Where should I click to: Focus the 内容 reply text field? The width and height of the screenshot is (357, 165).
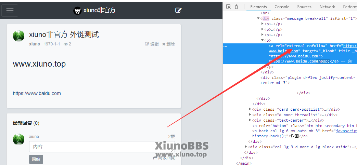pyautogui.click(x=102, y=147)
